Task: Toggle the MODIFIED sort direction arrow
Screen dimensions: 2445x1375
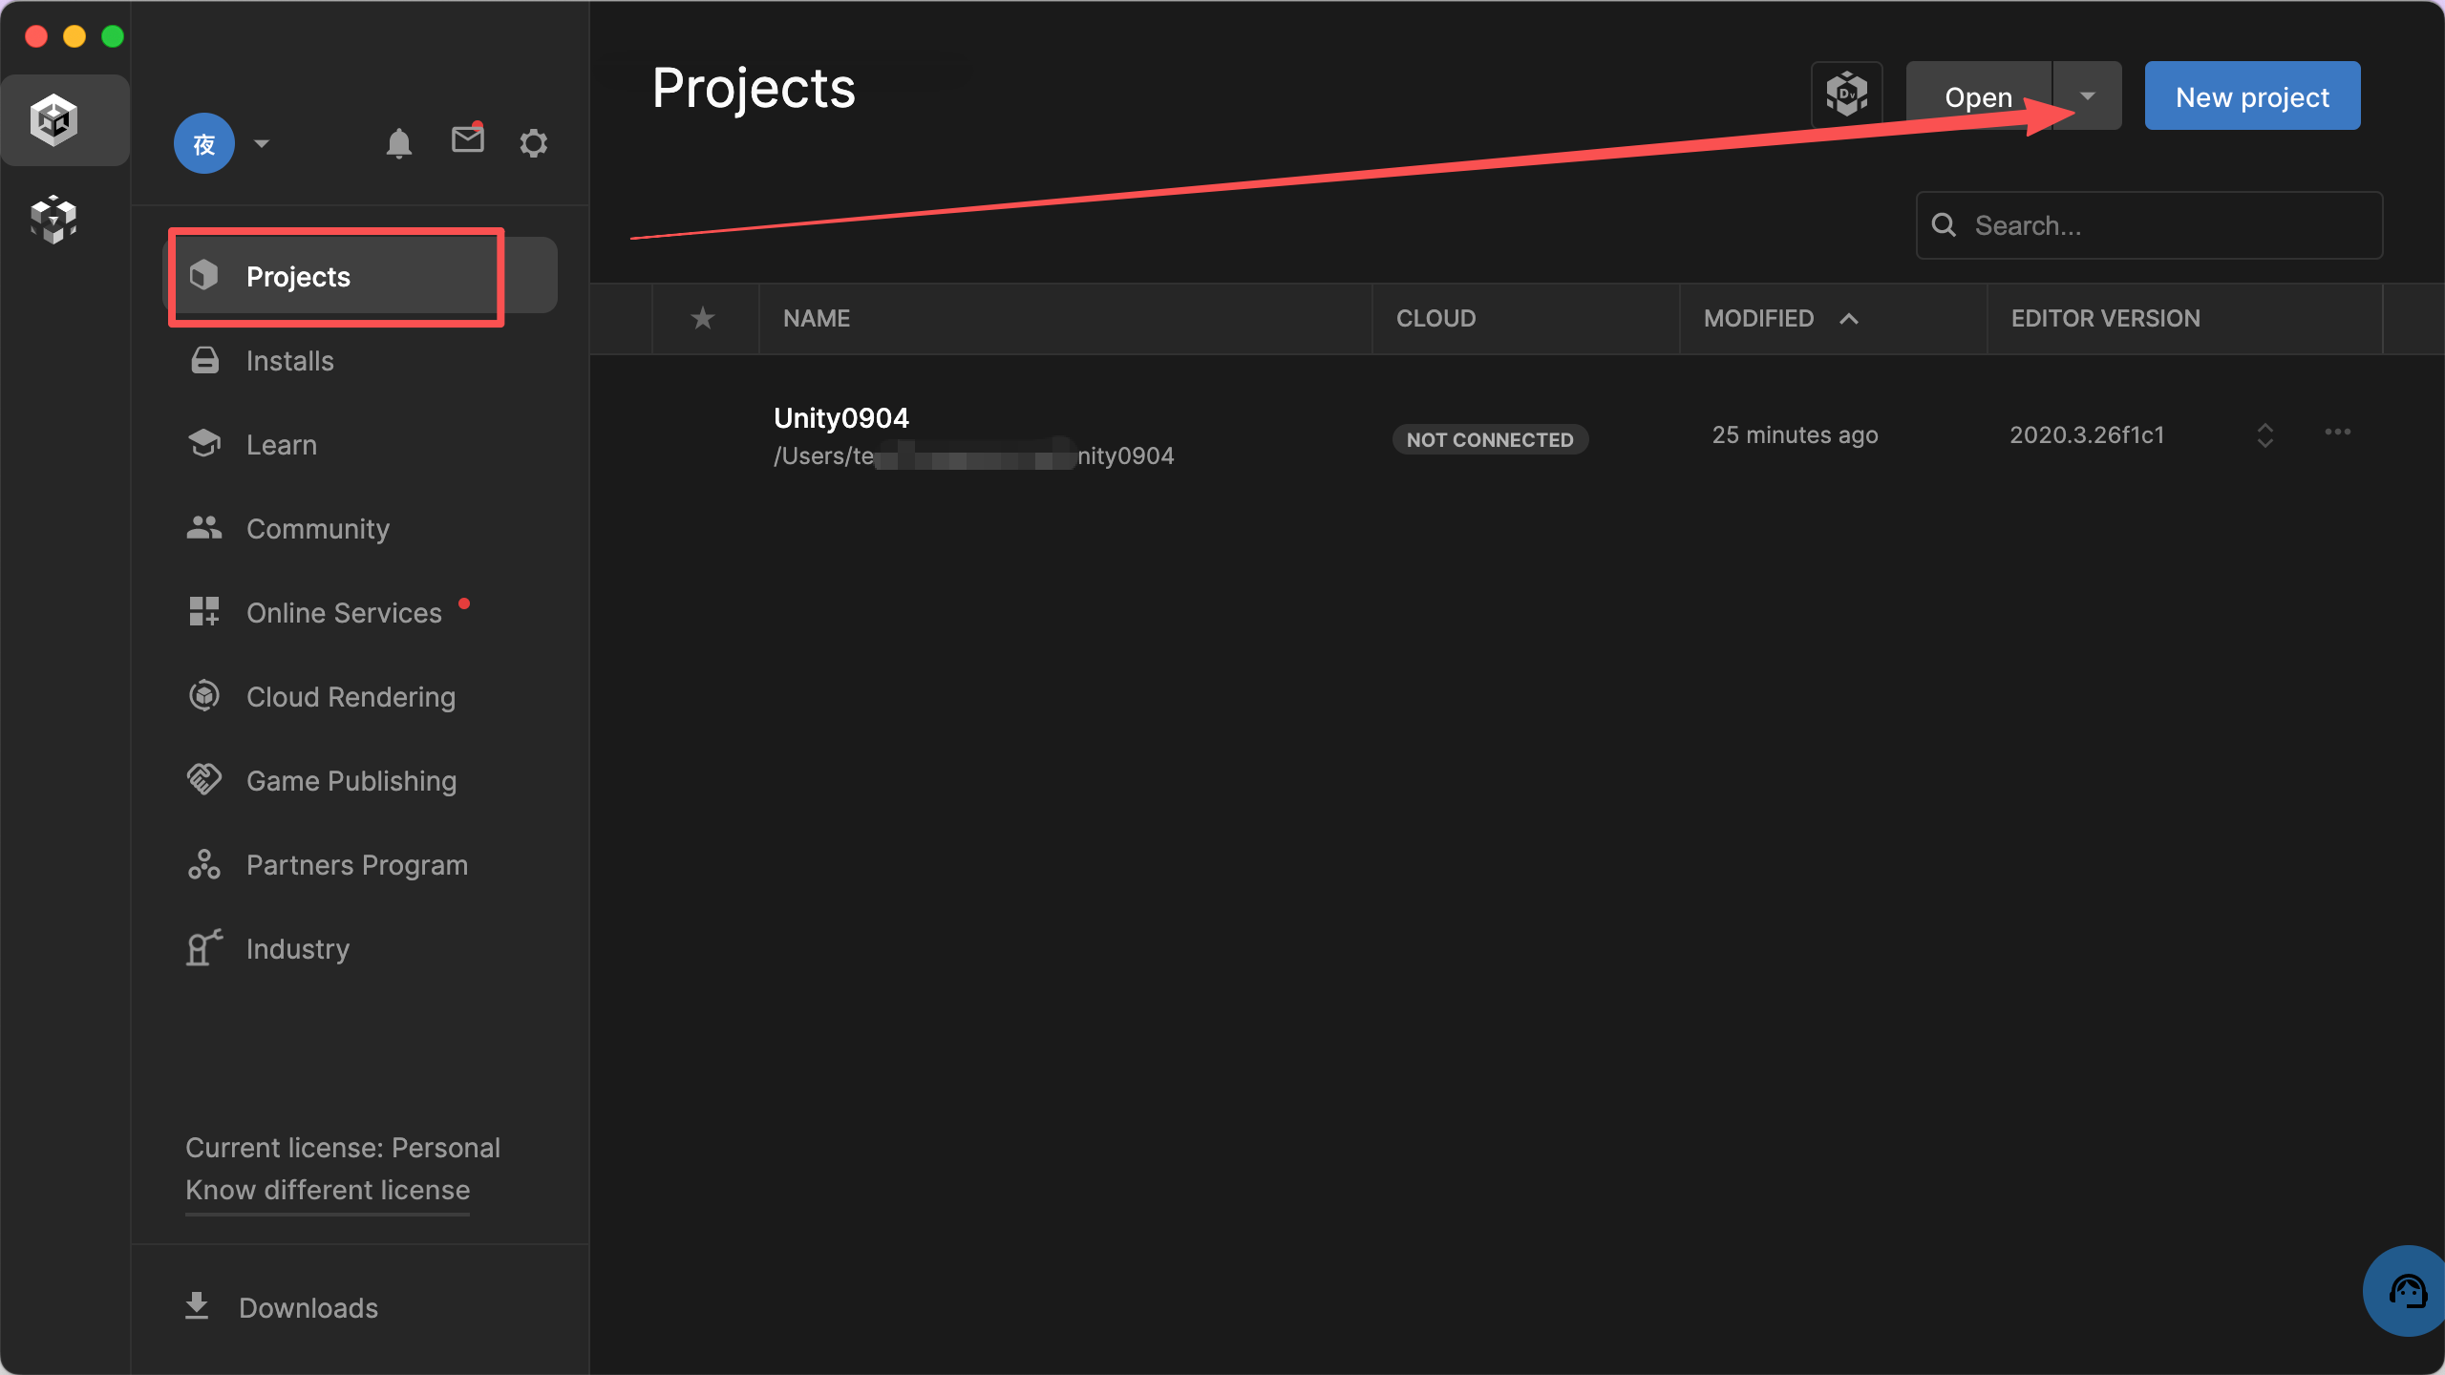Action: pyautogui.click(x=1849, y=318)
